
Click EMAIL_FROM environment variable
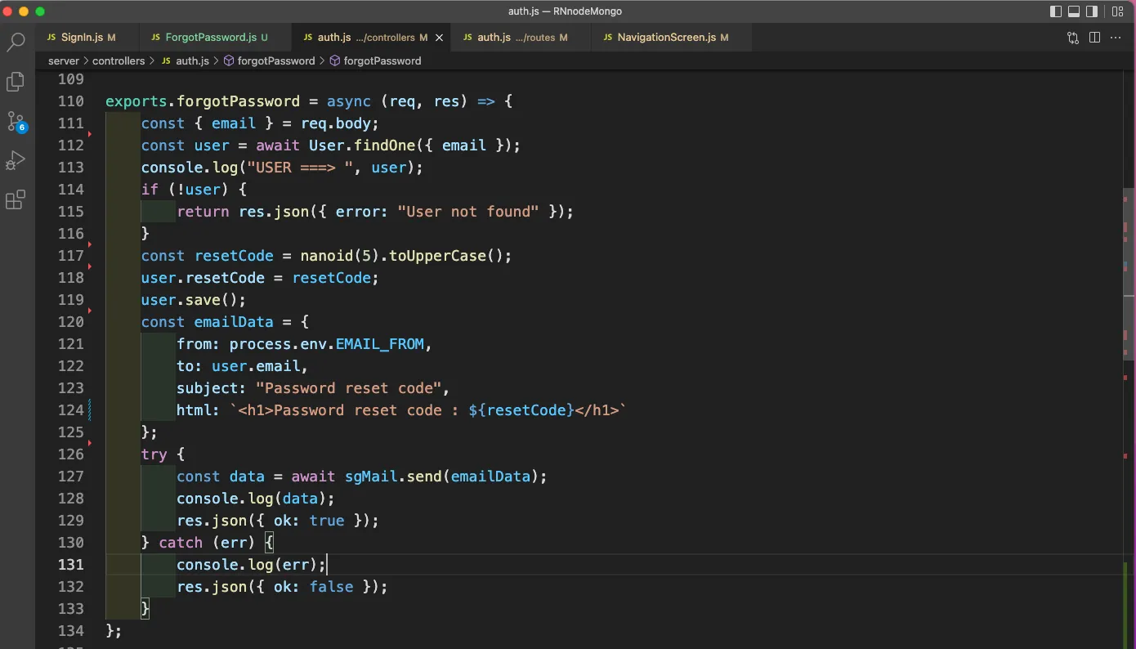[x=380, y=344]
